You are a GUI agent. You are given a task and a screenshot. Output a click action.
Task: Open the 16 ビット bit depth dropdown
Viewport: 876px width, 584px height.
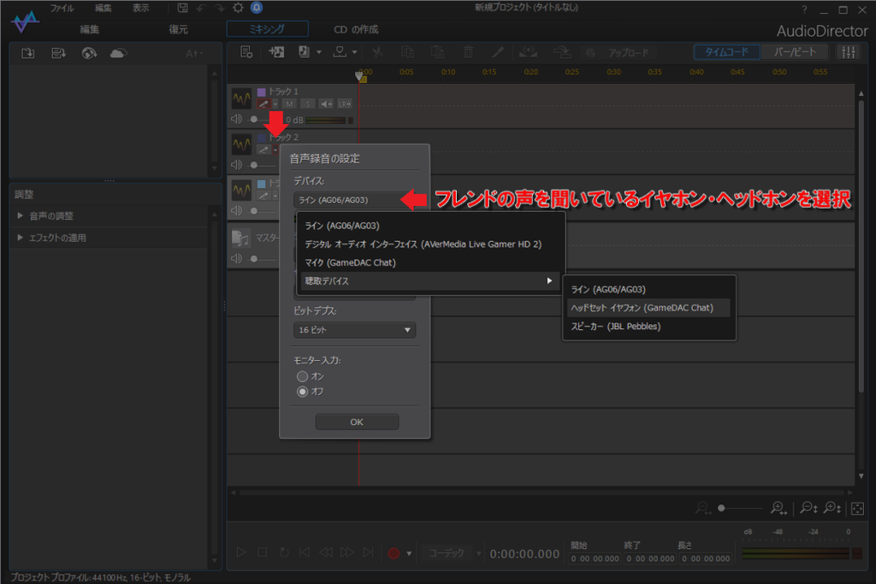(x=354, y=330)
